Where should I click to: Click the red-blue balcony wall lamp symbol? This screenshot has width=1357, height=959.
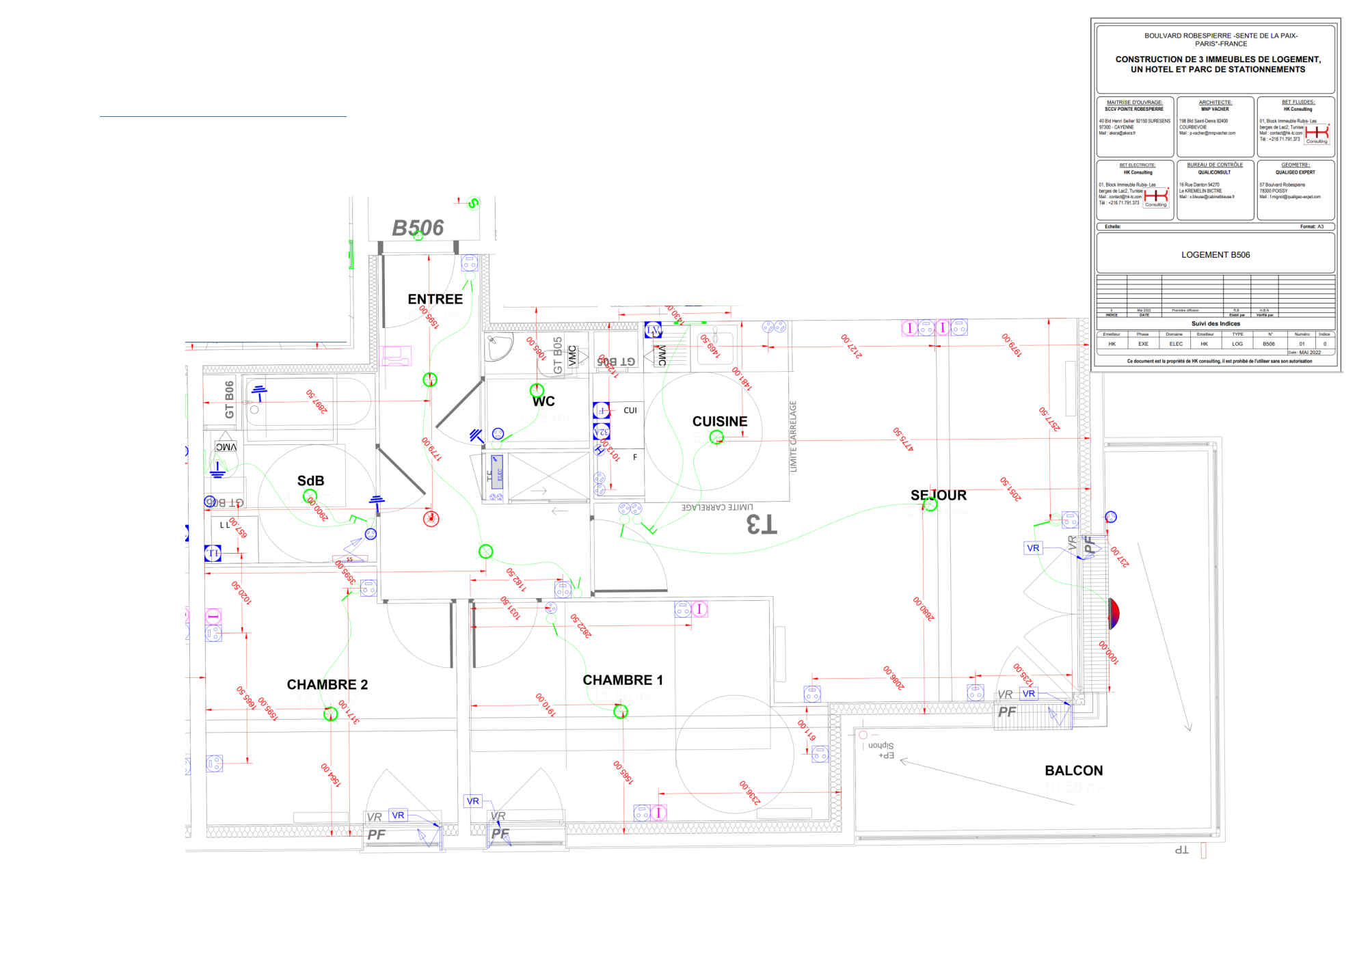1113,613
